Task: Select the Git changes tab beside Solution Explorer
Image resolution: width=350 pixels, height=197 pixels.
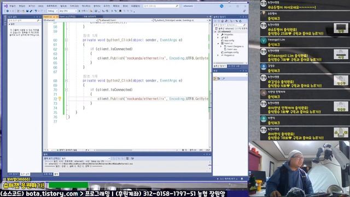Action: tap(234, 66)
